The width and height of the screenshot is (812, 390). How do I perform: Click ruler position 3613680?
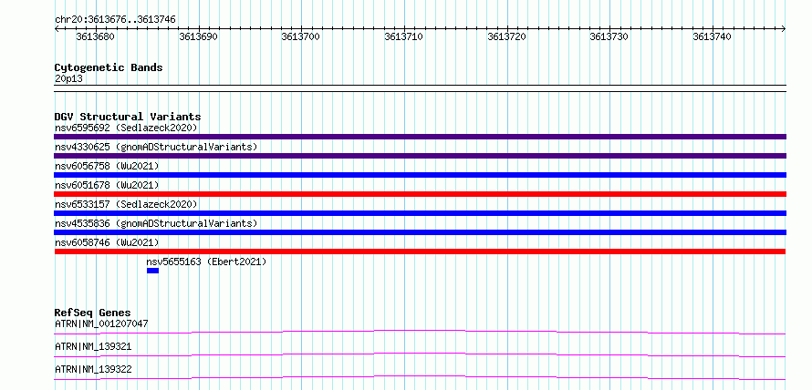tap(95, 36)
